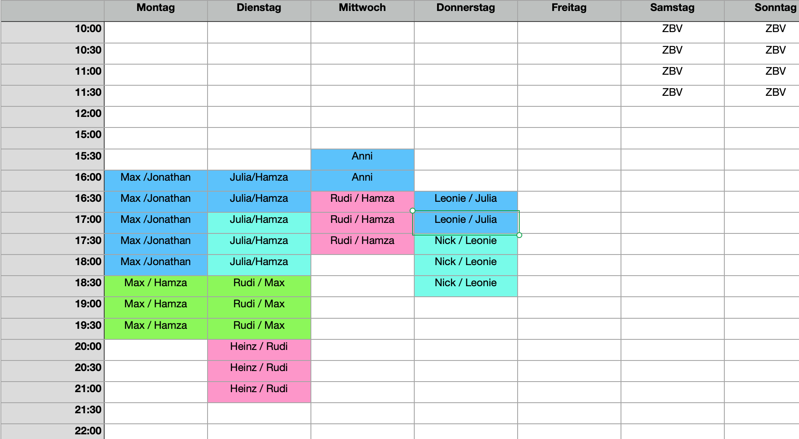Image resolution: width=799 pixels, height=439 pixels.
Task: Select Leonie / Julia cell at 16:30
Action: tap(466, 202)
